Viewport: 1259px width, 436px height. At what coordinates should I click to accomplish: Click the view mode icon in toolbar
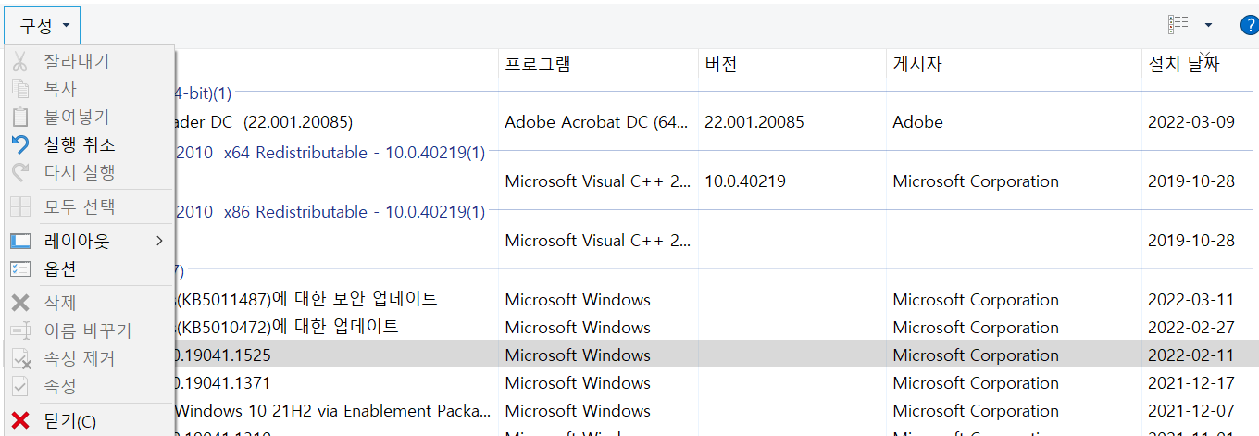1178,25
